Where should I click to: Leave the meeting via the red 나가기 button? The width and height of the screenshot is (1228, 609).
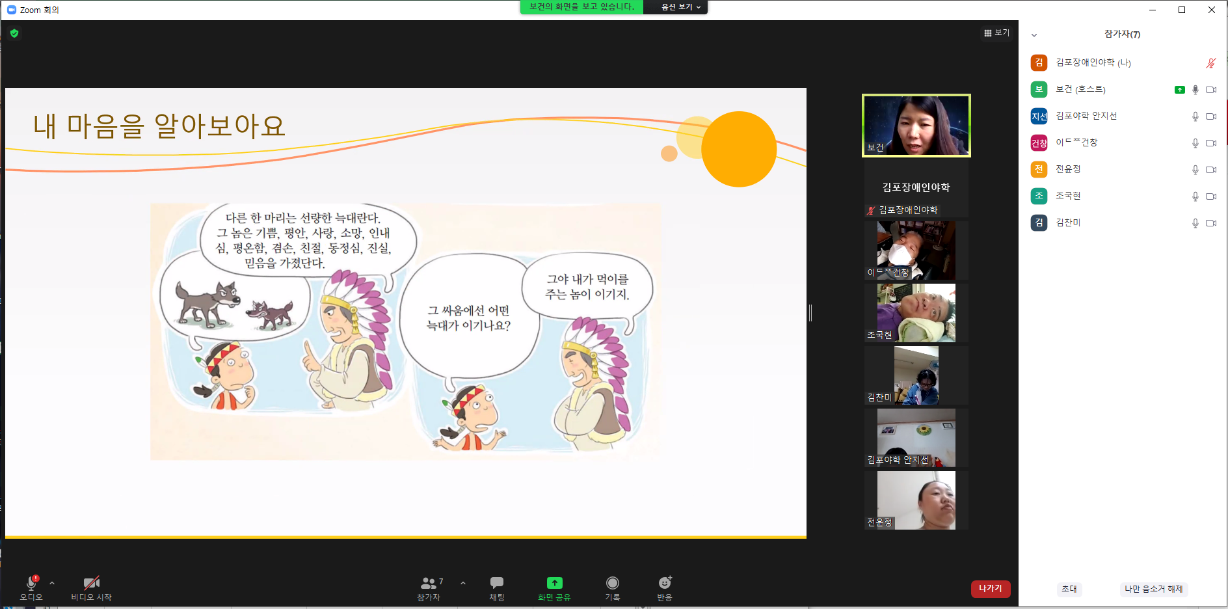(x=991, y=588)
